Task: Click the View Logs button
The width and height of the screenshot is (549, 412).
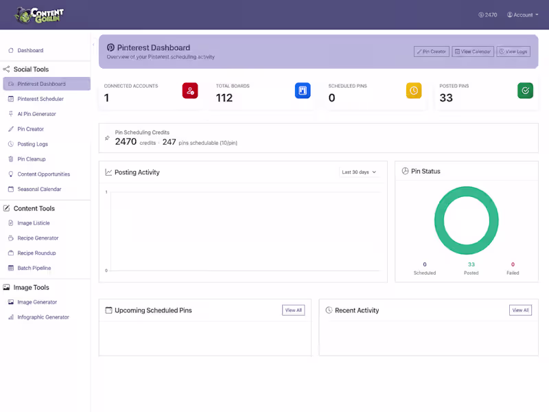Action: tap(513, 51)
